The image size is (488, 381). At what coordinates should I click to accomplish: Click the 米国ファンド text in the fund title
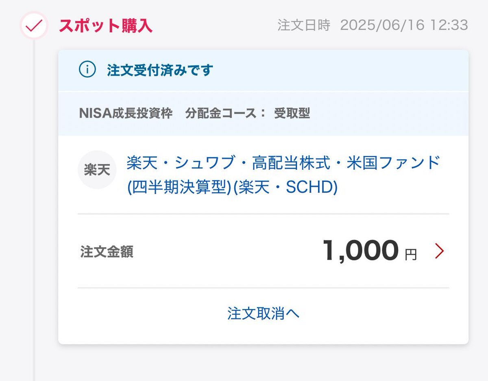pyautogui.click(x=394, y=163)
